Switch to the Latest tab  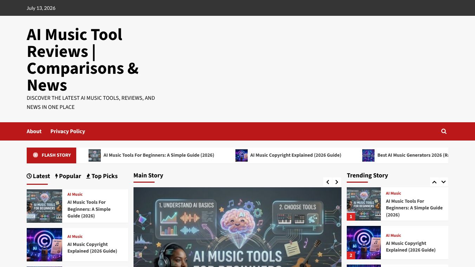pos(38,176)
